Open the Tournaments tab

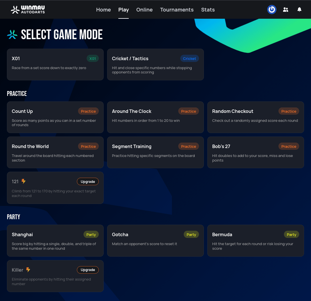(x=177, y=10)
